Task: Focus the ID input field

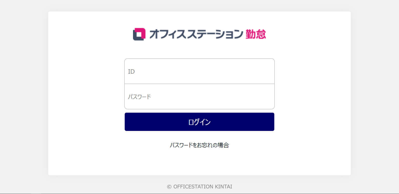Action: [199, 71]
